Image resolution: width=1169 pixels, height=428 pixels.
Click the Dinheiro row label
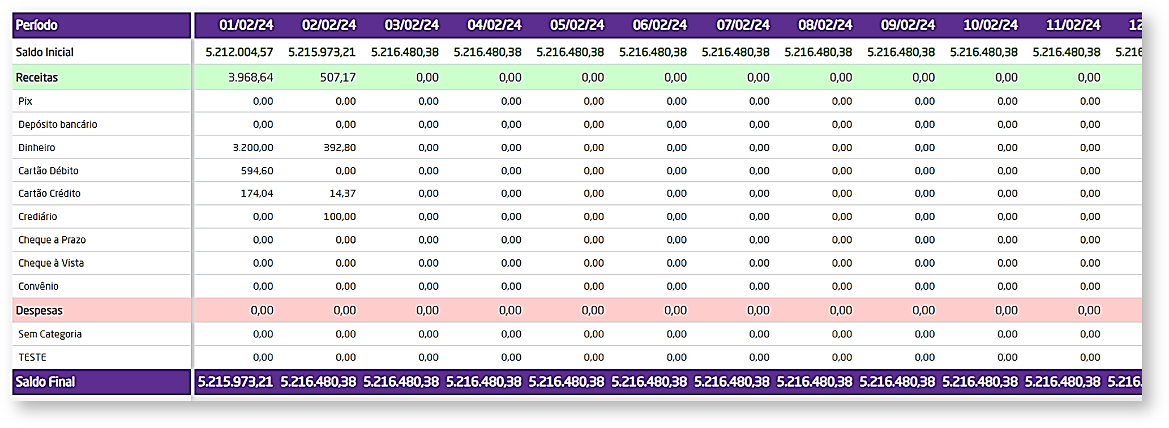pos(37,148)
